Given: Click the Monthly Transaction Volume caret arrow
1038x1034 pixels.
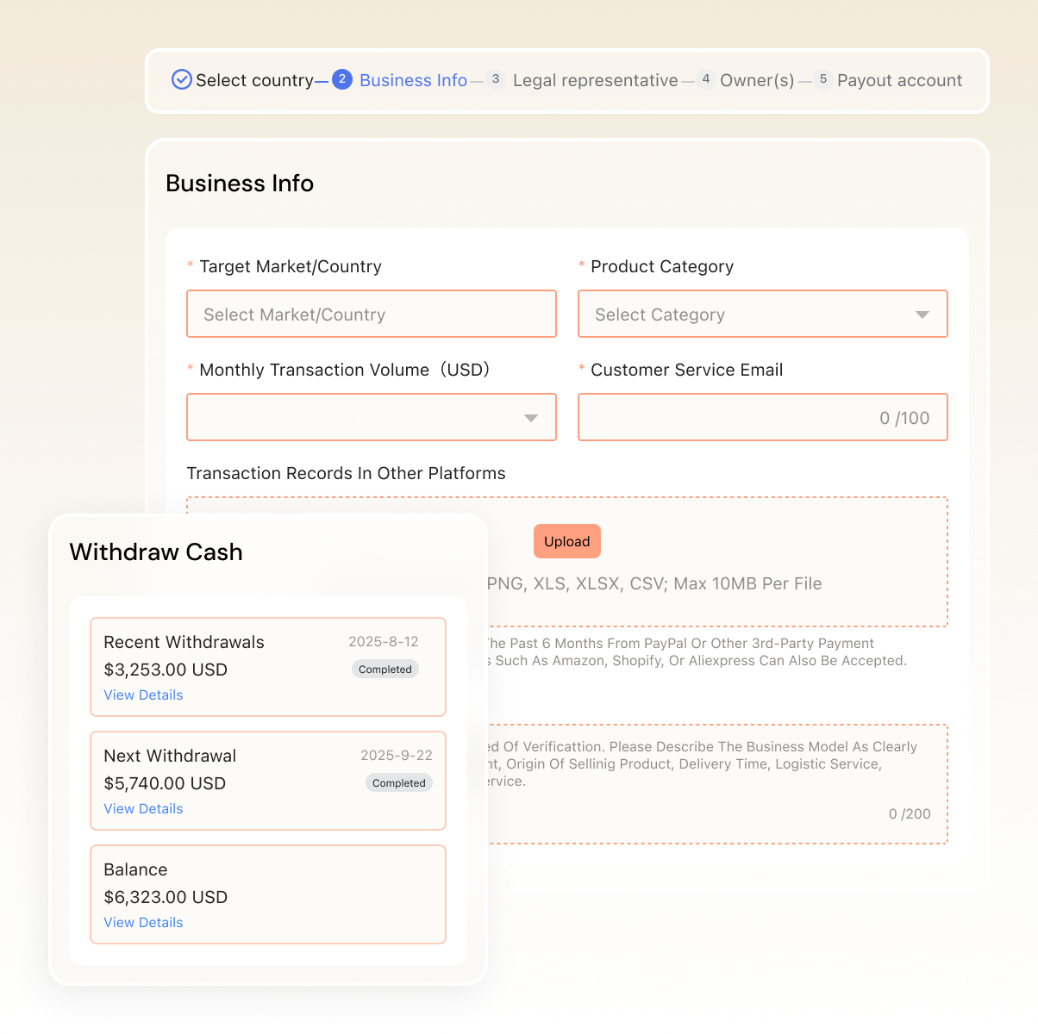Looking at the screenshot, I should 531,417.
